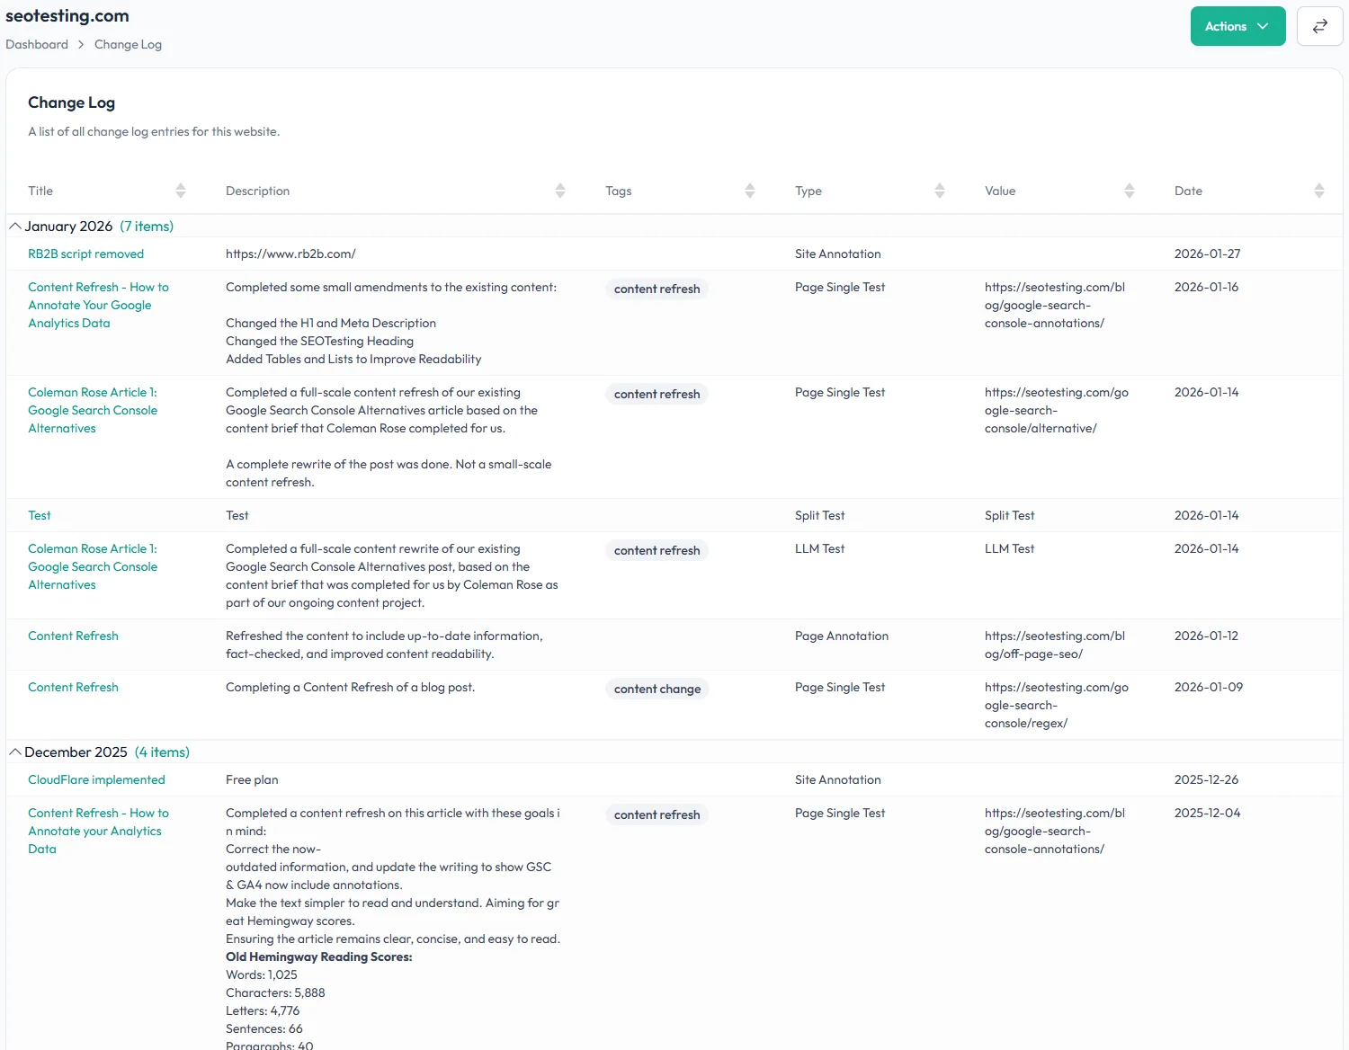The height and width of the screenshot is (1050, 1349).
Task: Open the 'CloudFlare implemented' entry
Action: (x=96, y=779)
